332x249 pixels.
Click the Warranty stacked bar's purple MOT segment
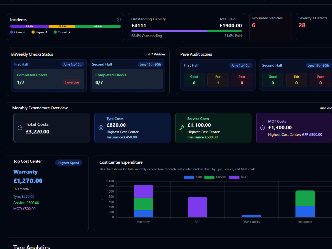(143, 191)
